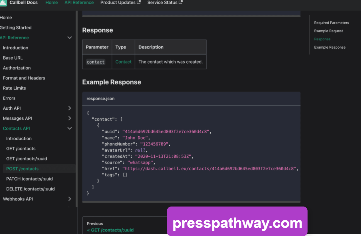
Task: Expand the Messages API section chevron
Action: [x=70, y=118]
